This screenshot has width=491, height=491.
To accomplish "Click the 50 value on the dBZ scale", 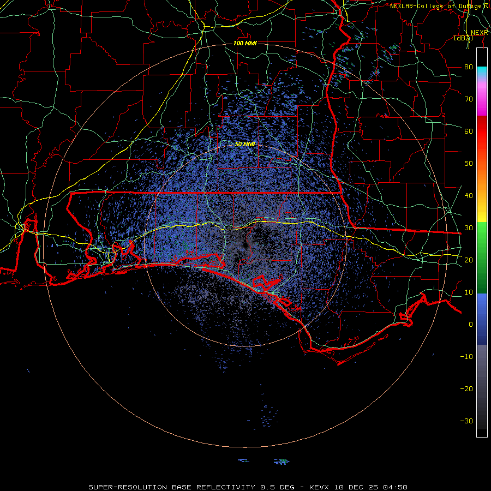I will [x=469, y=164].
